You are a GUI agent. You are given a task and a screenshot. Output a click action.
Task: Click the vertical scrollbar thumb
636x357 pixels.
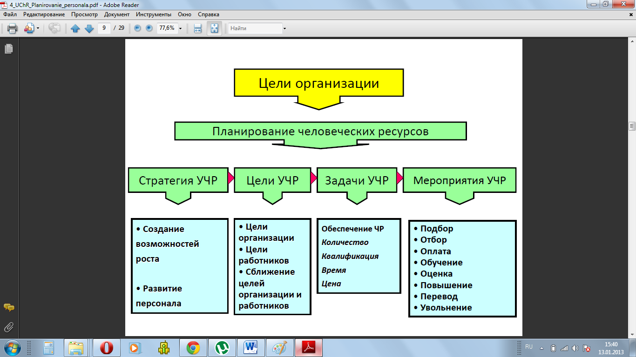tap(632, 127)
